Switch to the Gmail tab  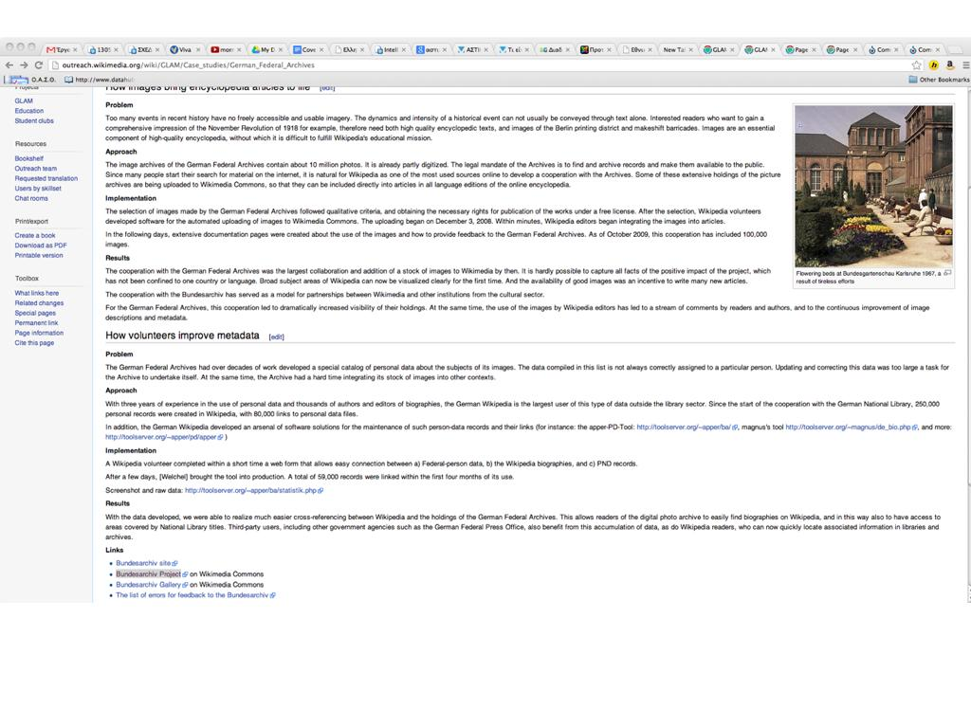coord(62,49)
